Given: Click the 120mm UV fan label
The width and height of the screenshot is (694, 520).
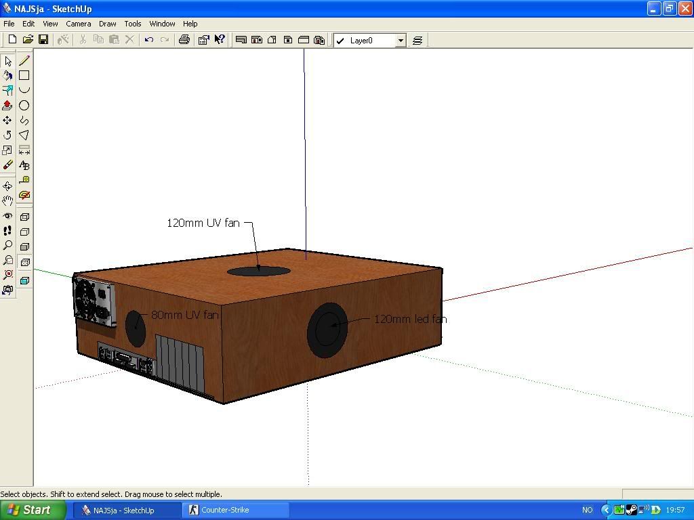Looking at the screenshot, I should [x=203, y=223].
